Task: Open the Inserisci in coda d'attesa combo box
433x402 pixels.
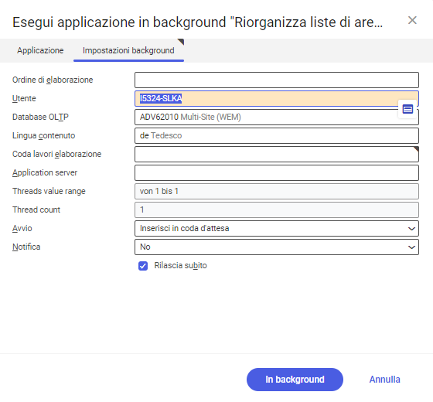Action: click(x=277, y=228)
